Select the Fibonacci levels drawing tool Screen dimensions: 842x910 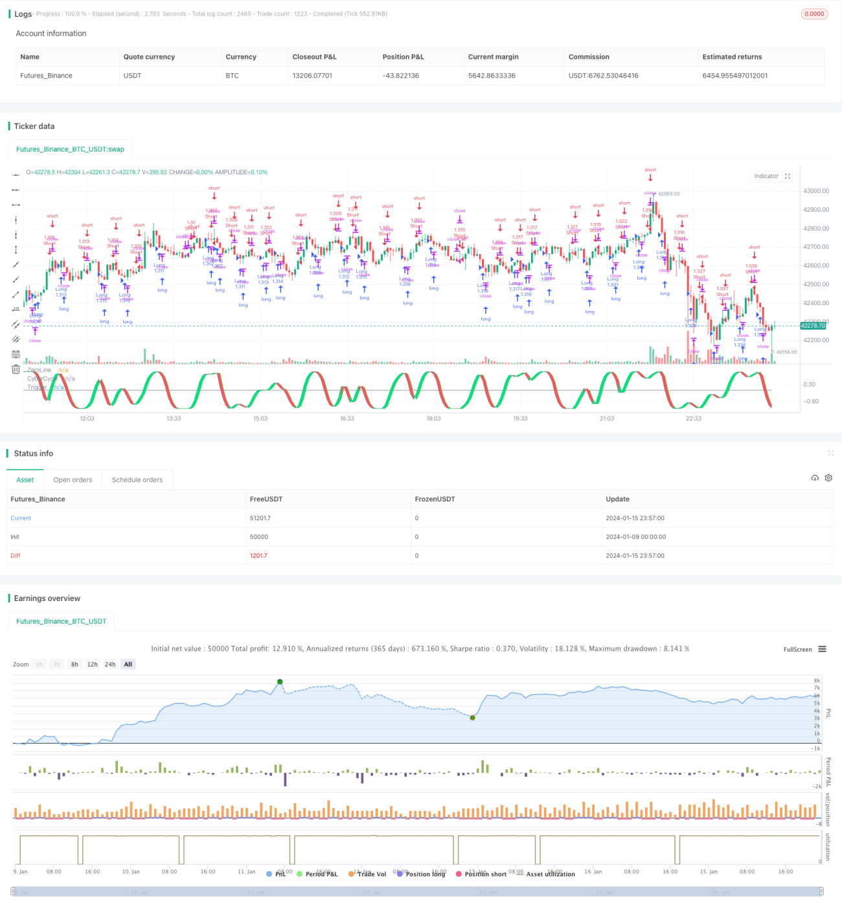[x=16, y=354]
